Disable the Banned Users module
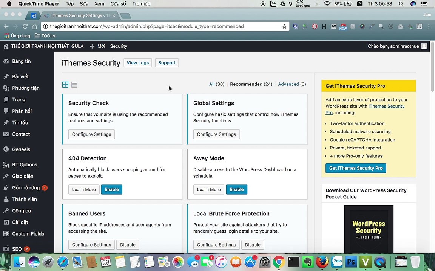Viewport: 435px width, 271px height. point(128,245)
